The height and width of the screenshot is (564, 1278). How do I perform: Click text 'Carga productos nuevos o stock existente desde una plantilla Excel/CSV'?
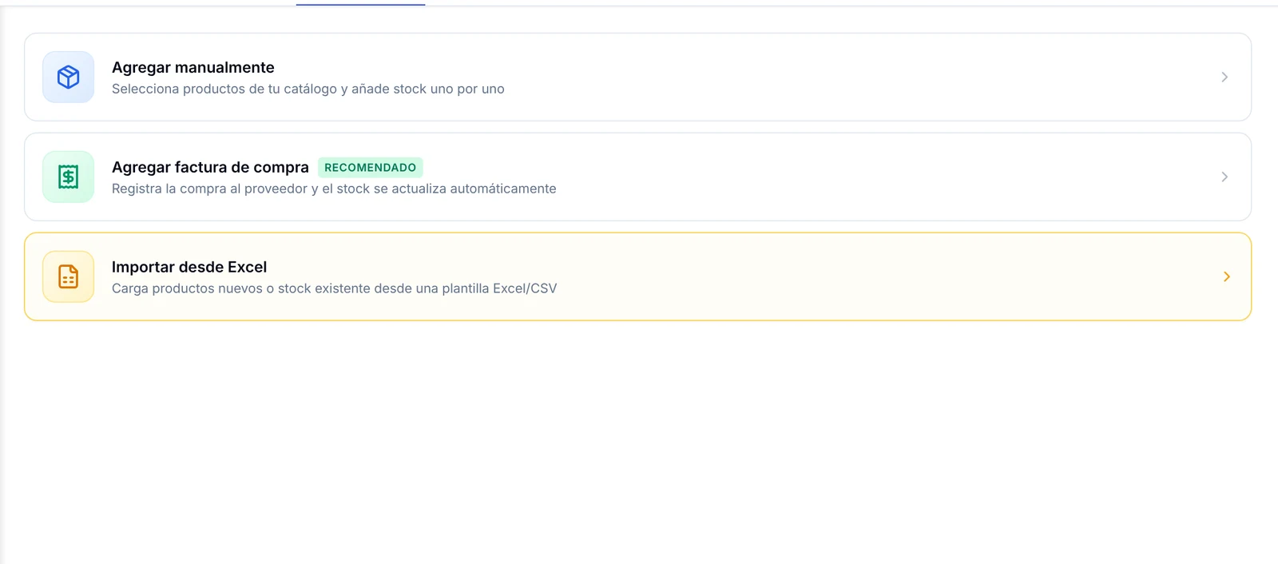(x=335, y=288)
